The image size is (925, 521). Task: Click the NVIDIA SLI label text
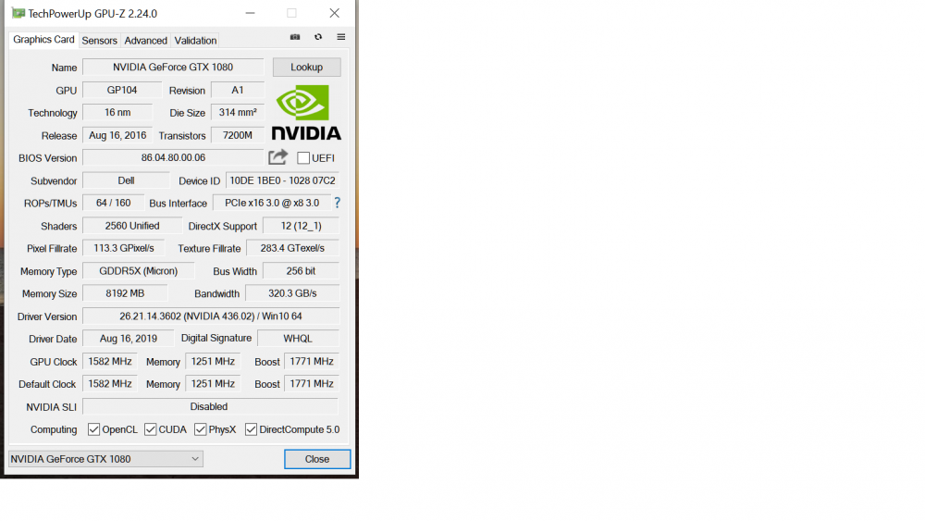point(51,407)
